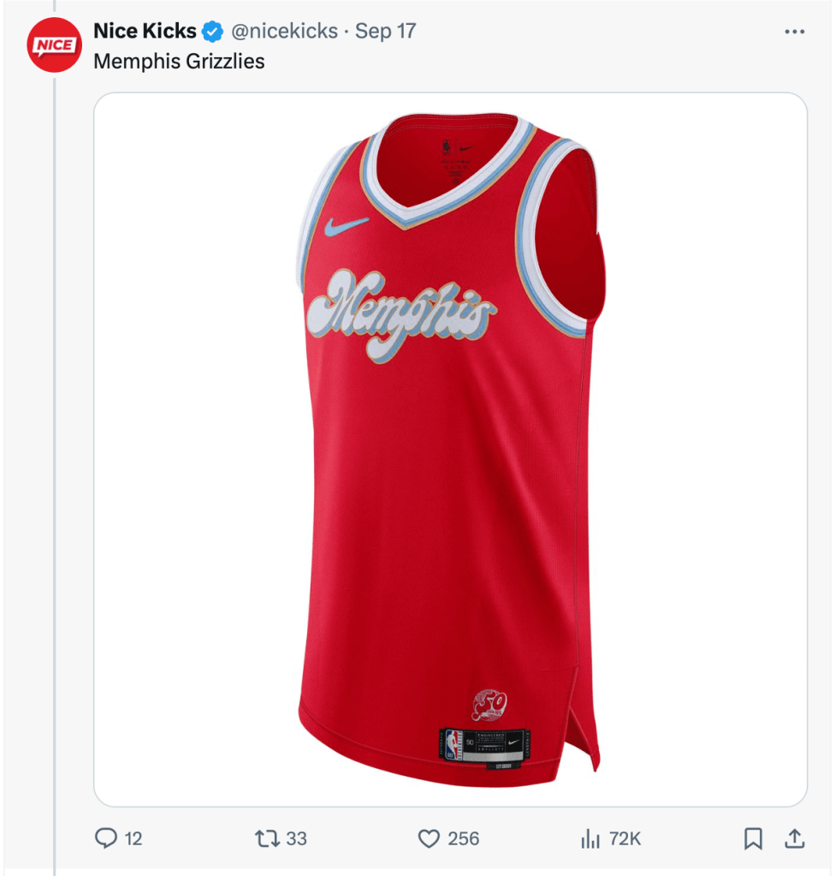Click the Memphis script wordmark on jersey
The image size is (835, 876).
(x=400, y=316)
